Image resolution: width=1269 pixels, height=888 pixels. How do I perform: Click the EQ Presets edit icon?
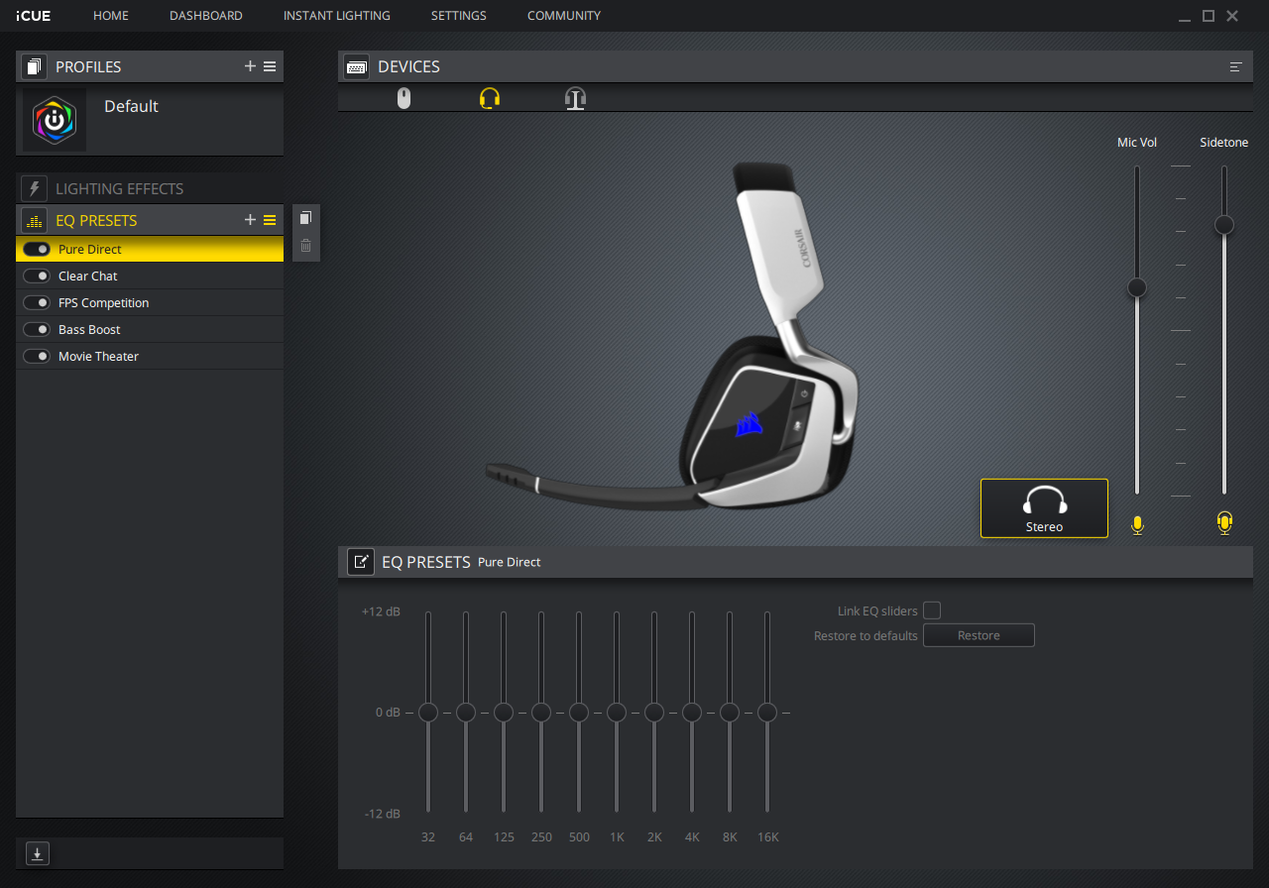[x=361, y=562]
